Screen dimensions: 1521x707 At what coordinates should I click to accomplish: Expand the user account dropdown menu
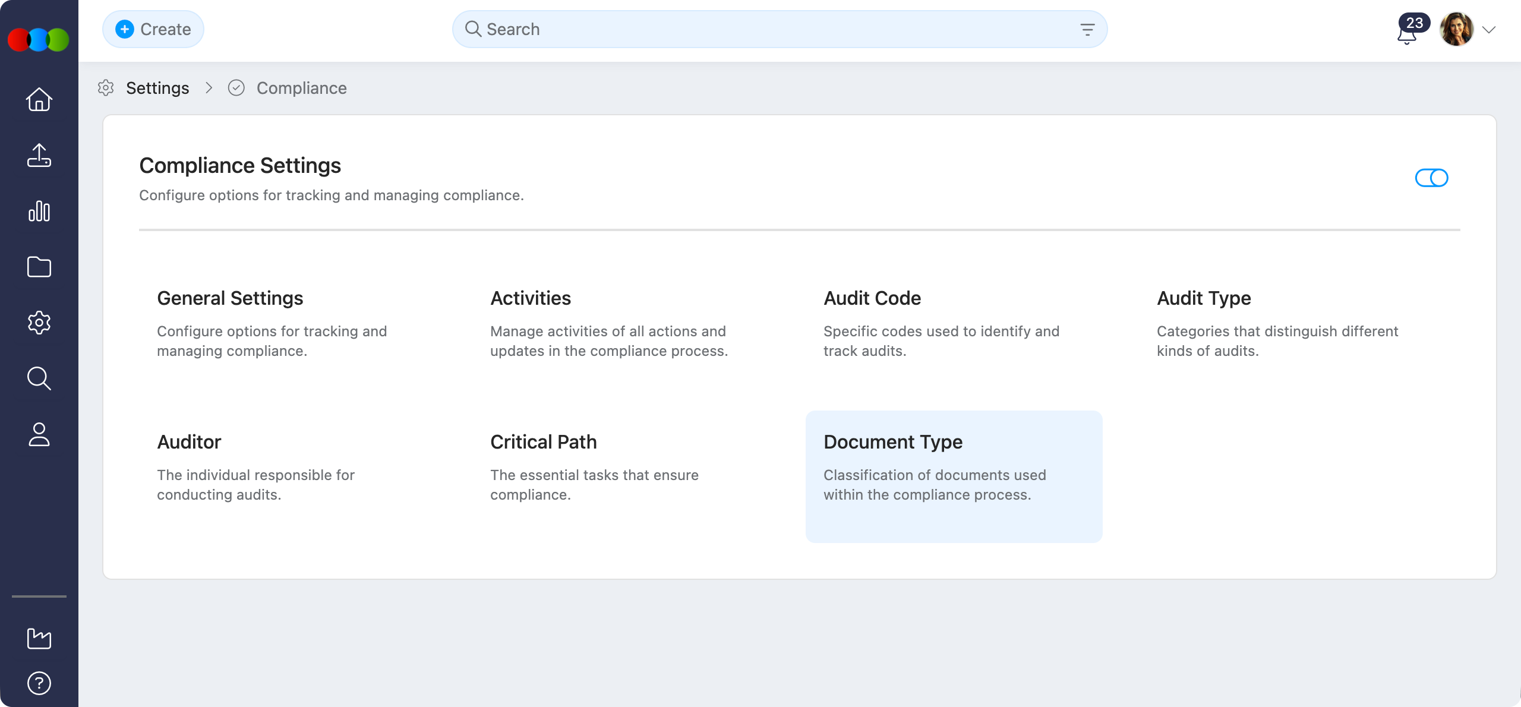1490,29
